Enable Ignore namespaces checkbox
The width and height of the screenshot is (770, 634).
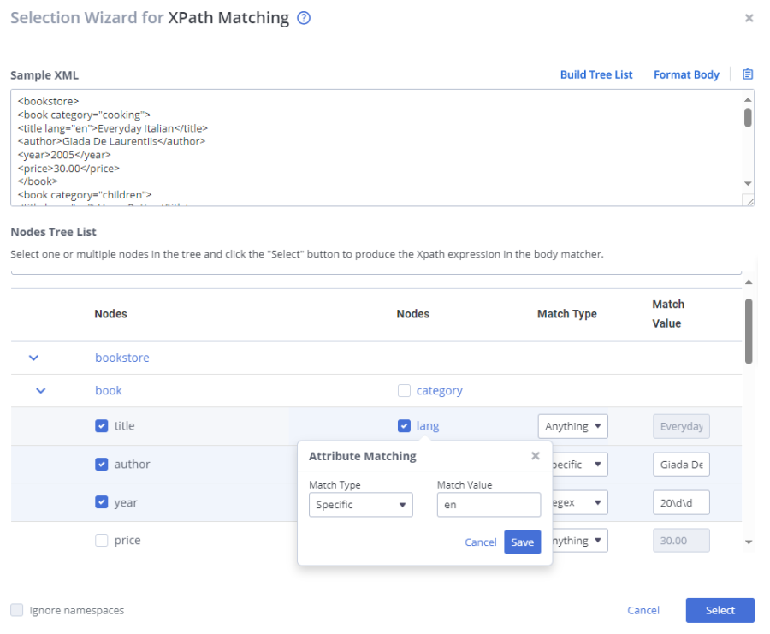click(x=17, y=610)
